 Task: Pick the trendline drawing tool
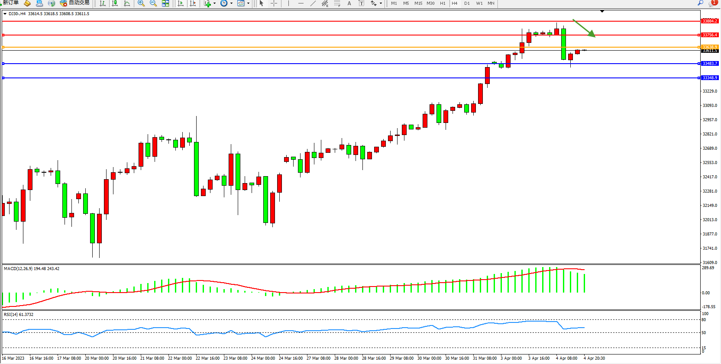point(313,3)
